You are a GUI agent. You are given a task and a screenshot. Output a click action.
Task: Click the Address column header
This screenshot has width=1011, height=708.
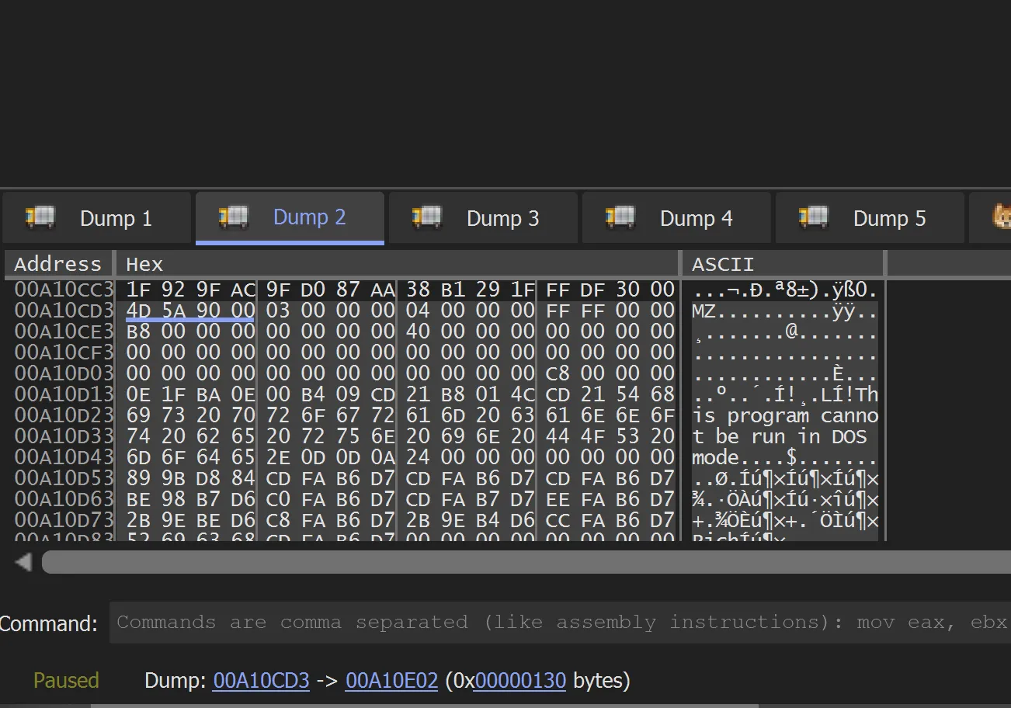point(59,264)
